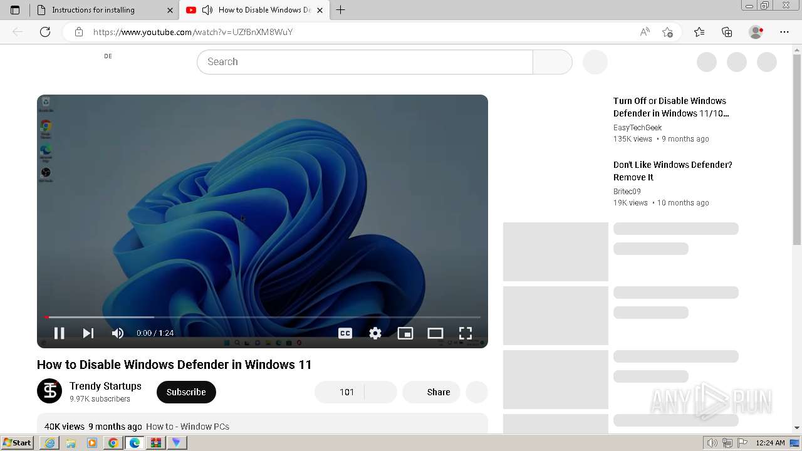Select Microsoft Edge in taskbar
The height and width of the screenshot is (451, 802).
pos(135,443)
